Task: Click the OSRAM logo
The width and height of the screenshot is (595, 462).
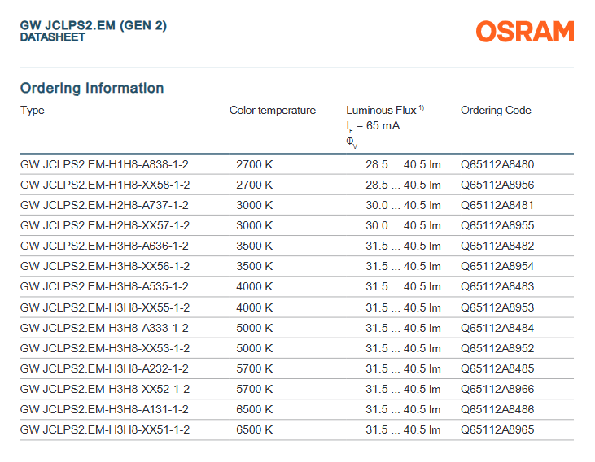Action: click(x=525, y=32)
